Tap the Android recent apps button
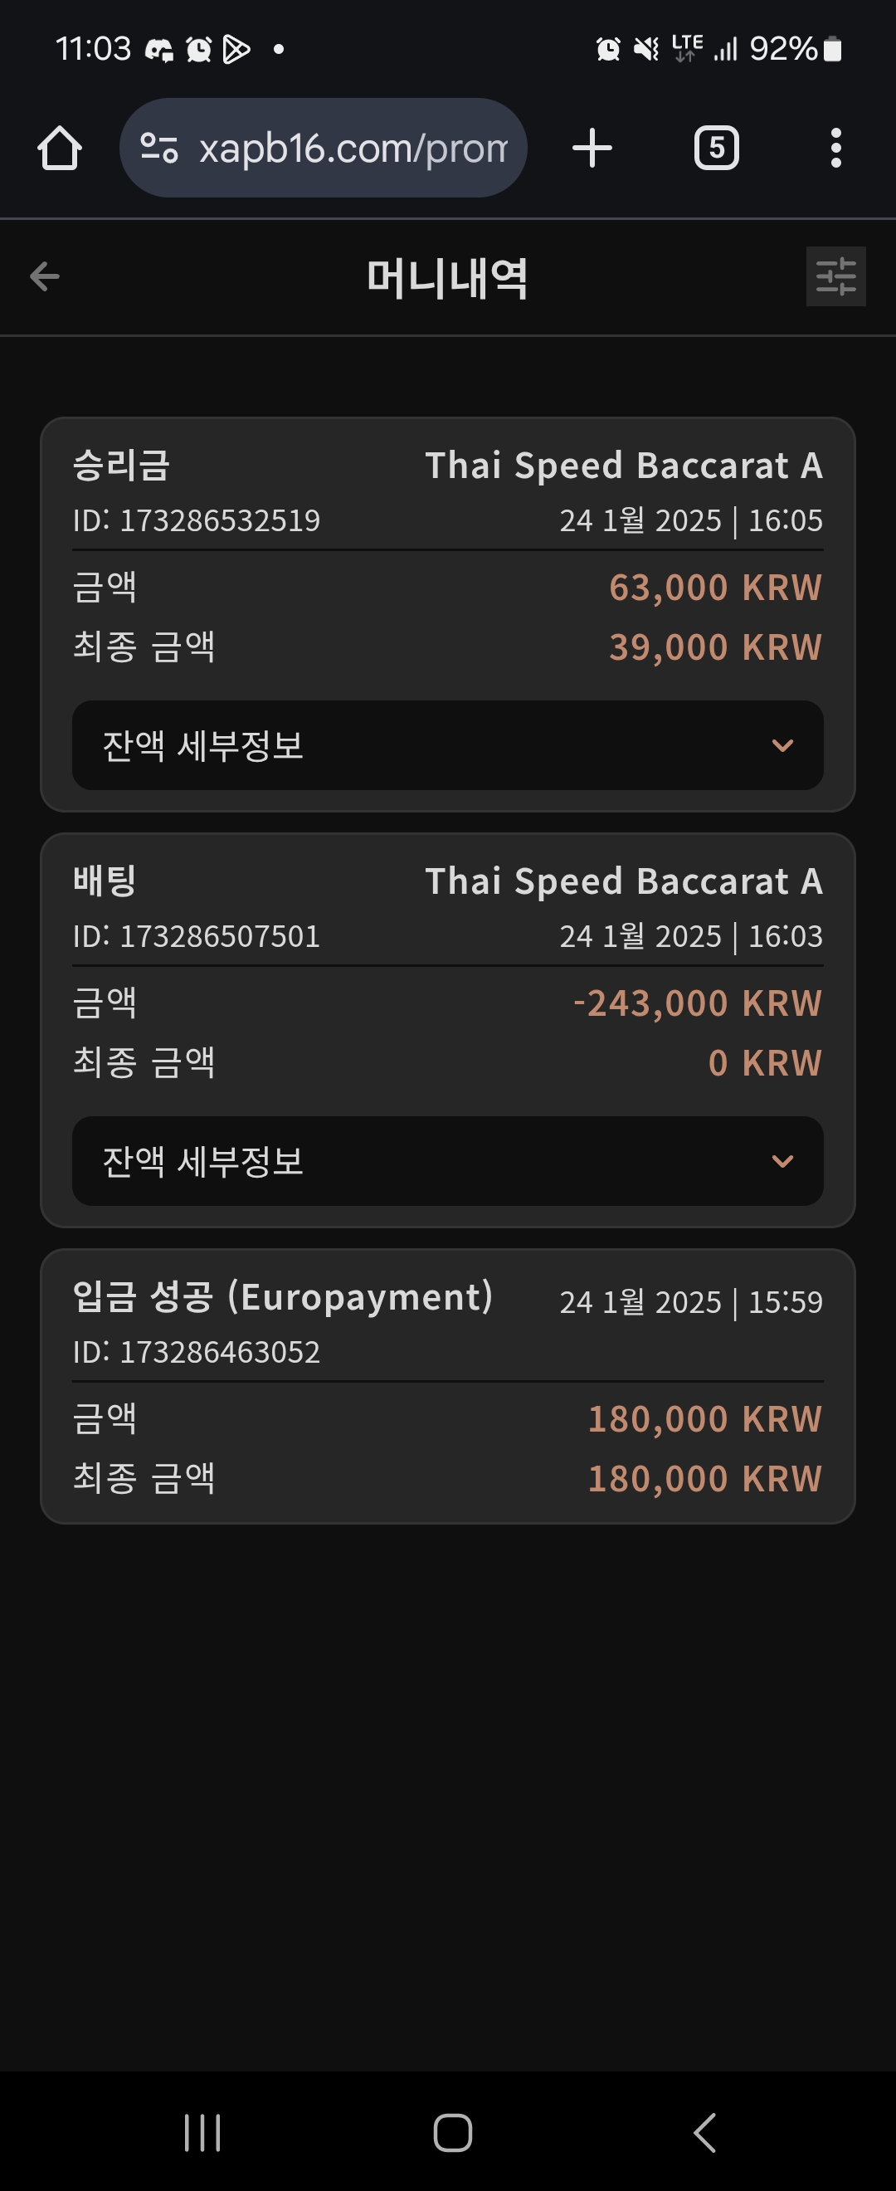The image size is (896, 2191). [202, 2132]
